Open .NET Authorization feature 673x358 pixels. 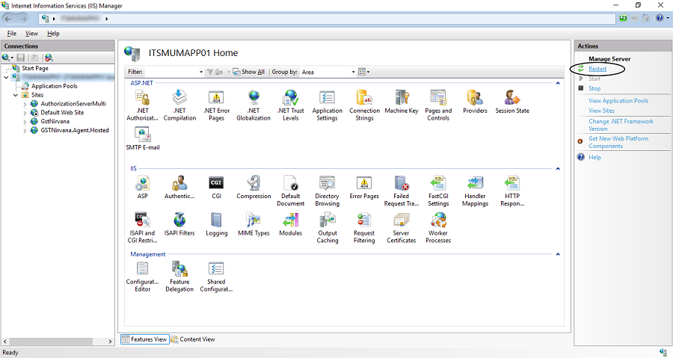pos(142,105)
